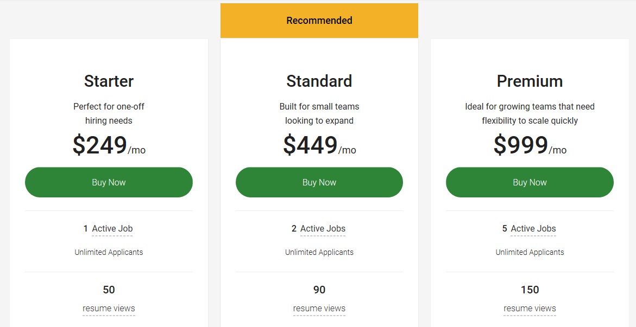Image resolution: width=636 pixels, height=327 pixels.
Task: Click the $449/mo price
Action: click(319, 145)
